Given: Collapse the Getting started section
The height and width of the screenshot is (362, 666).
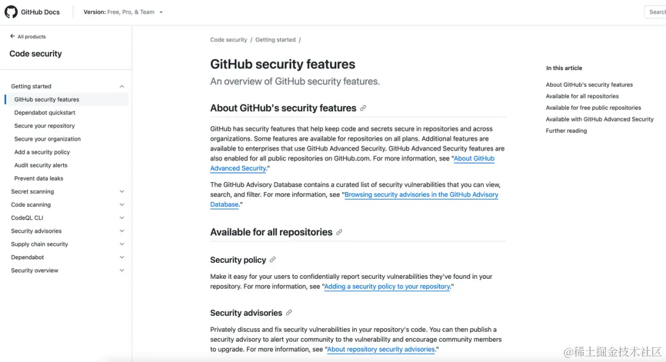Looking at the screenshot, I should tap(121, 87).
